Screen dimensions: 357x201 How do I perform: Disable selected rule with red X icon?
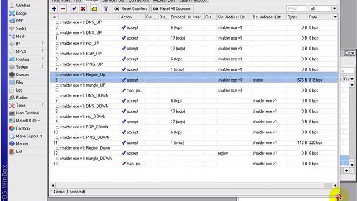pyautogui.click(x=83, y=9)
